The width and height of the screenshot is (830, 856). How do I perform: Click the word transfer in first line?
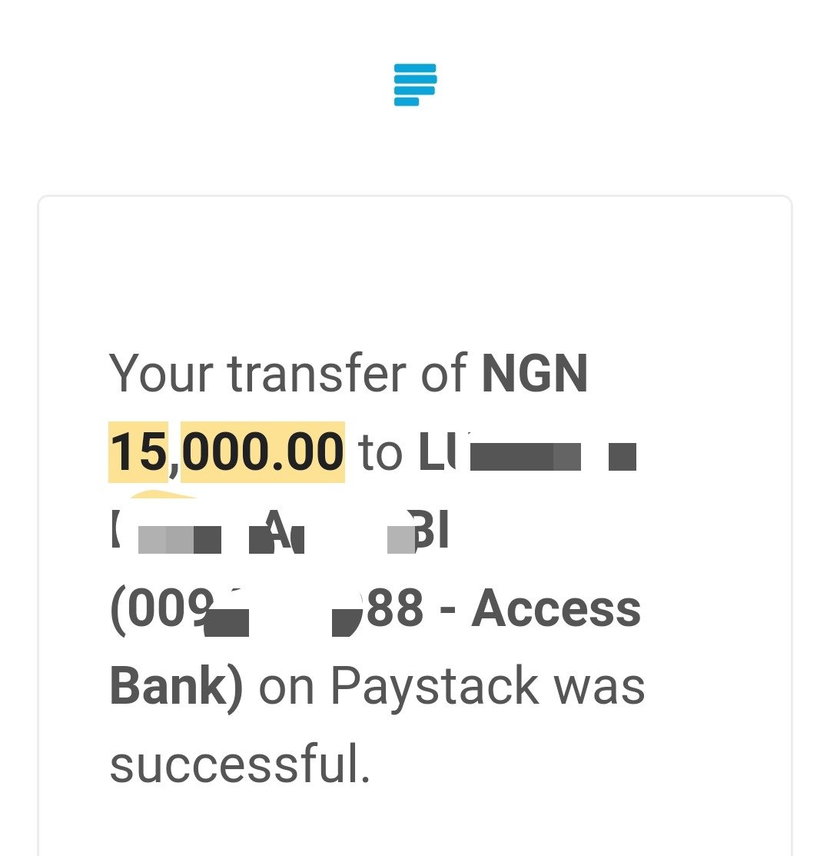pyautogui.click(x=317, y=374)
